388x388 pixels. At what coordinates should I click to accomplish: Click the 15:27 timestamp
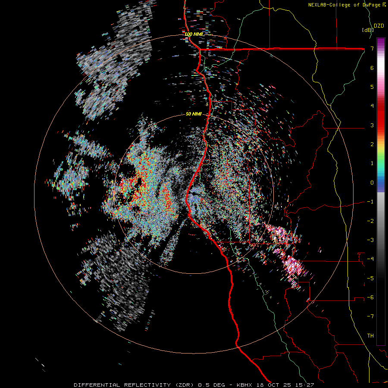(x=305, y=385)
